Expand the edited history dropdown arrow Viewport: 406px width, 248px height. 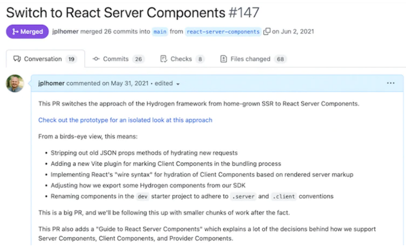pos(178,84)
